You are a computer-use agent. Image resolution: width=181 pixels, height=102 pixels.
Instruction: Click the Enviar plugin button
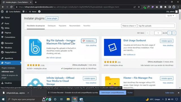click(x=52, y=18)
